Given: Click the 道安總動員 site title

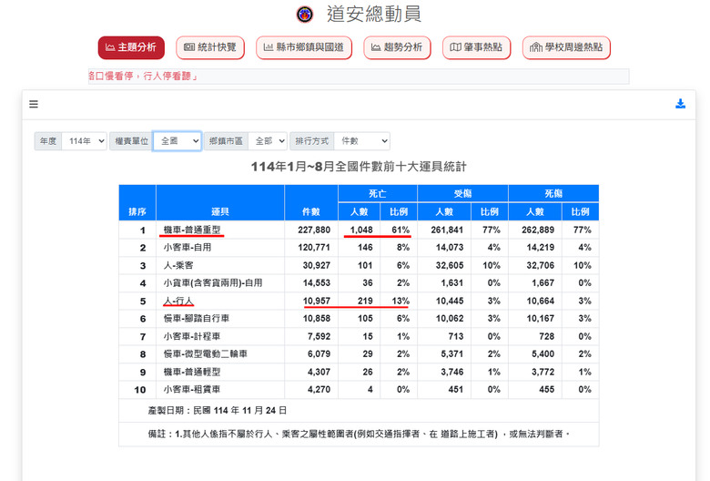Looking at the screenshot, I should 374,14.
